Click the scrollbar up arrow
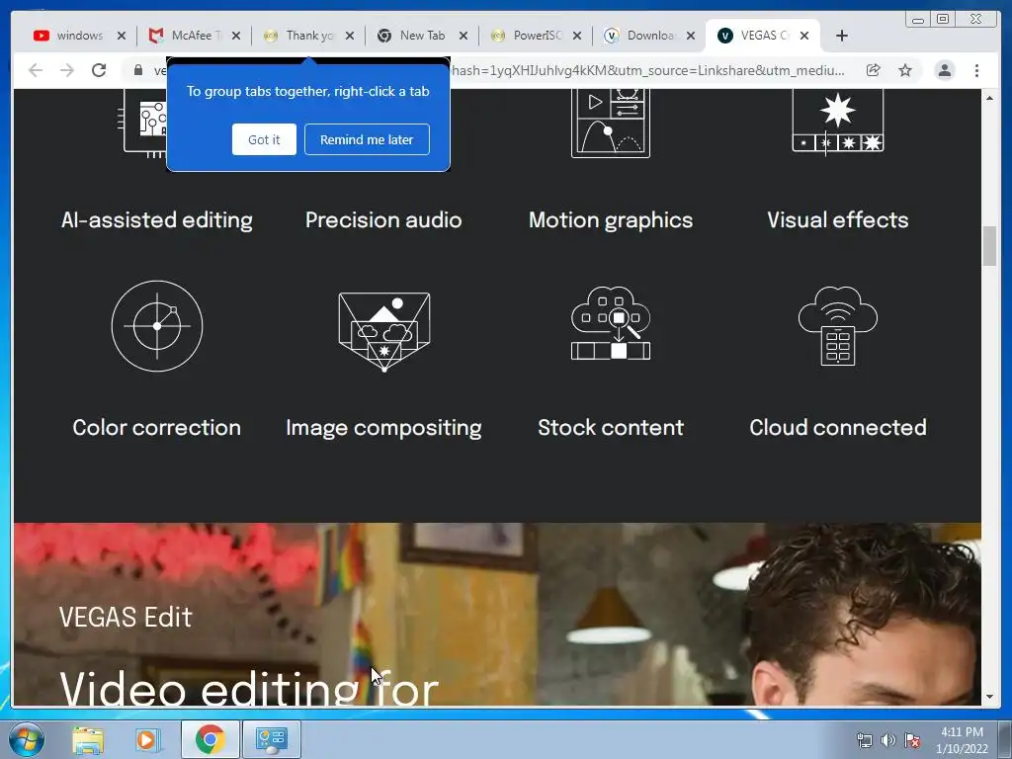 pyautogui.click(x=989, y=98)
